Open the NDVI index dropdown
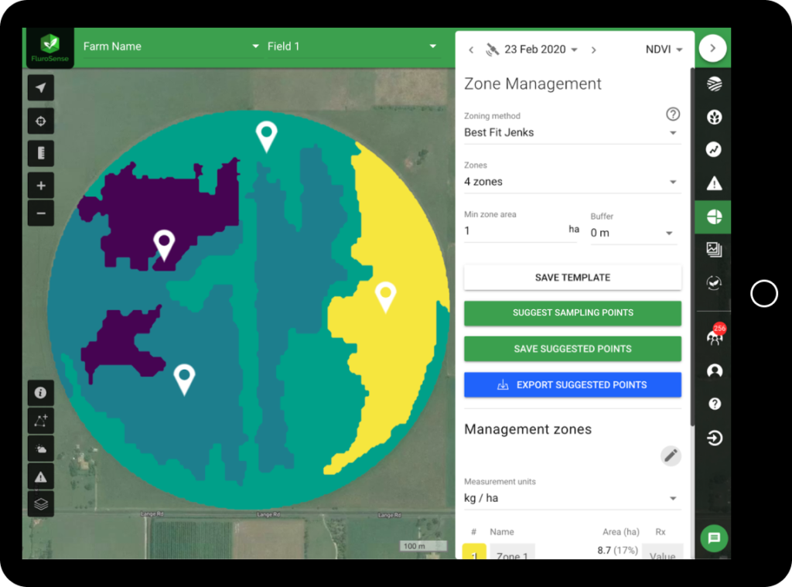Screen dimensions: 792x587 pyautogui.click(x=664, y=49)
